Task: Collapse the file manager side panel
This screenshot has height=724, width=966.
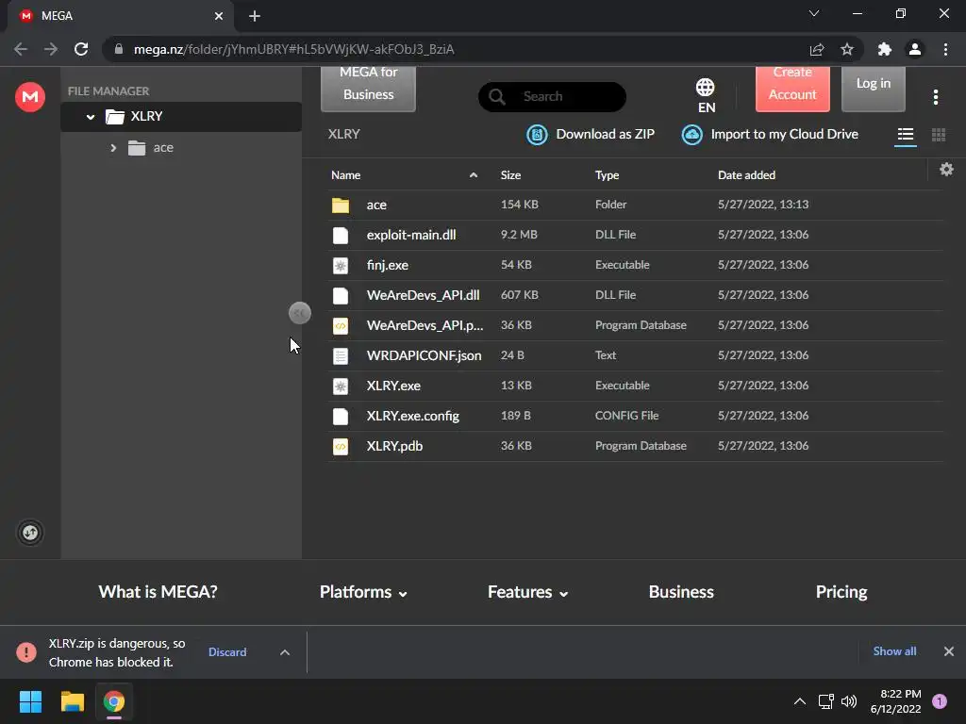Action: click(x=299, y=313)
